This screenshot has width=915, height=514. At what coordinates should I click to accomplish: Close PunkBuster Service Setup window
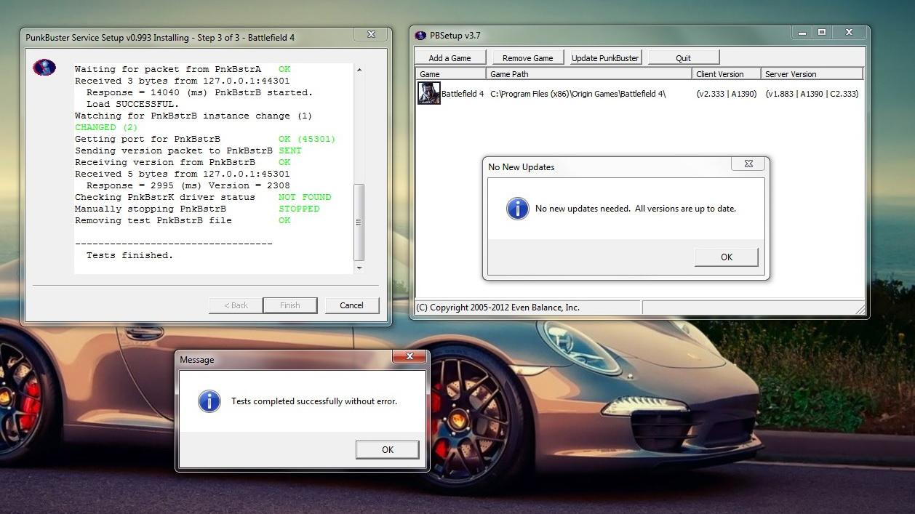pos(371,34)
